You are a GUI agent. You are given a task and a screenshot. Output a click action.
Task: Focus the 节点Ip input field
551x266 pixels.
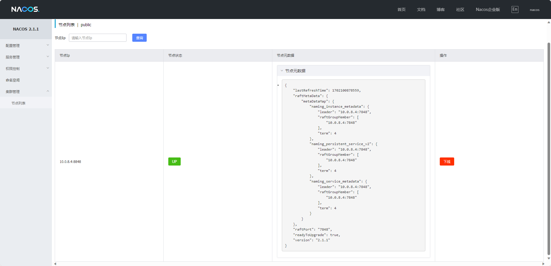98,38
